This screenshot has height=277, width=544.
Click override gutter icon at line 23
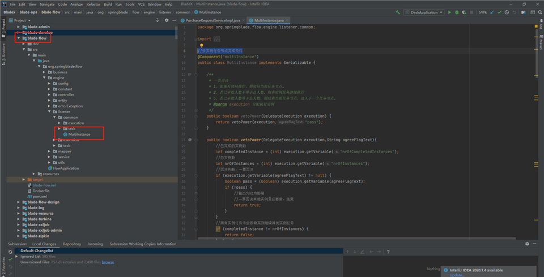click(190, 140)
